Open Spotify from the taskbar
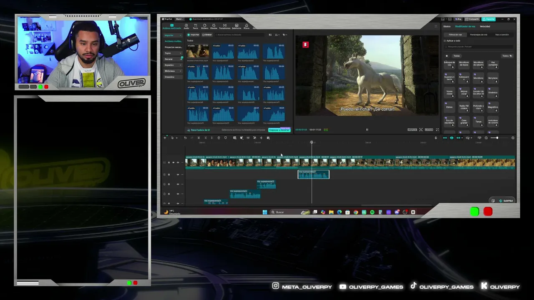 click(372, 212)
